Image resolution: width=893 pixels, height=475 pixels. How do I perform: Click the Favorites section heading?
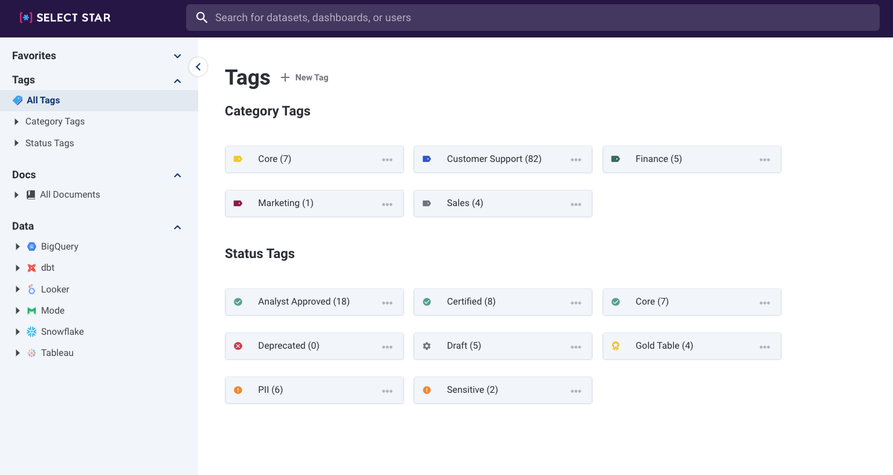coord(34,56)
